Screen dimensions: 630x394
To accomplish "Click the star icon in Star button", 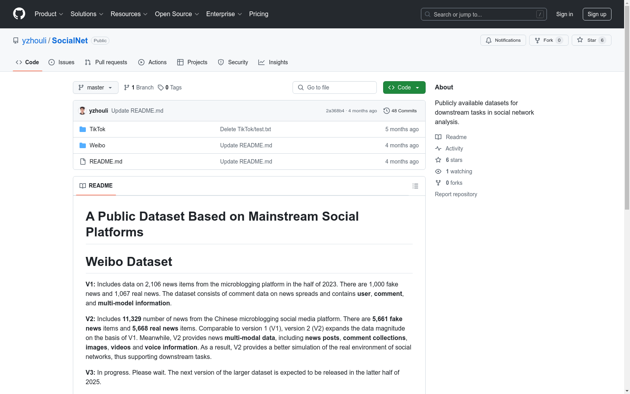I will coord(580,40).
